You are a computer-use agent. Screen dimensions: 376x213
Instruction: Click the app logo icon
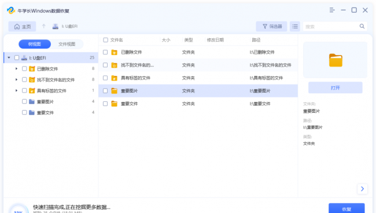tap(11, 10)
